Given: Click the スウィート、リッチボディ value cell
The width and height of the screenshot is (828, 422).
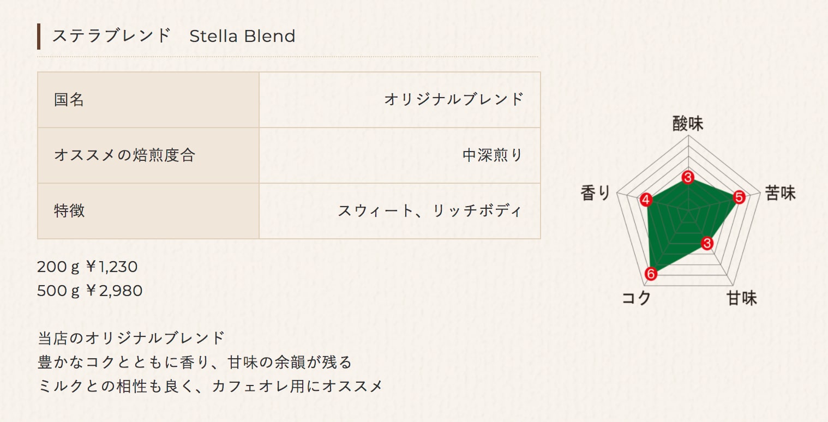Looking at the screenshot, I should tap(400, 211).
